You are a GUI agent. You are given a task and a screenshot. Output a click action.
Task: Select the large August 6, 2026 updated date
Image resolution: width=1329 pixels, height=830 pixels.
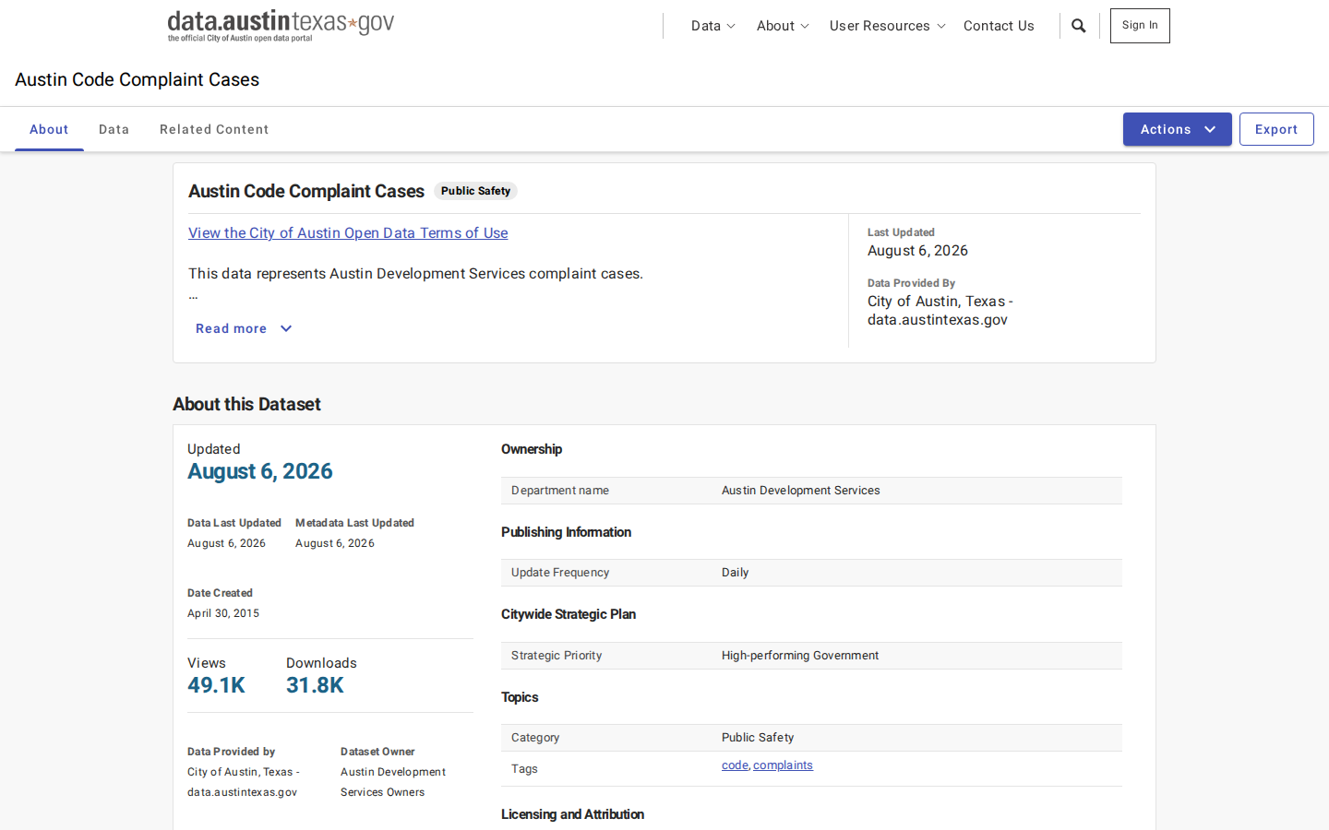pos(260,471)
